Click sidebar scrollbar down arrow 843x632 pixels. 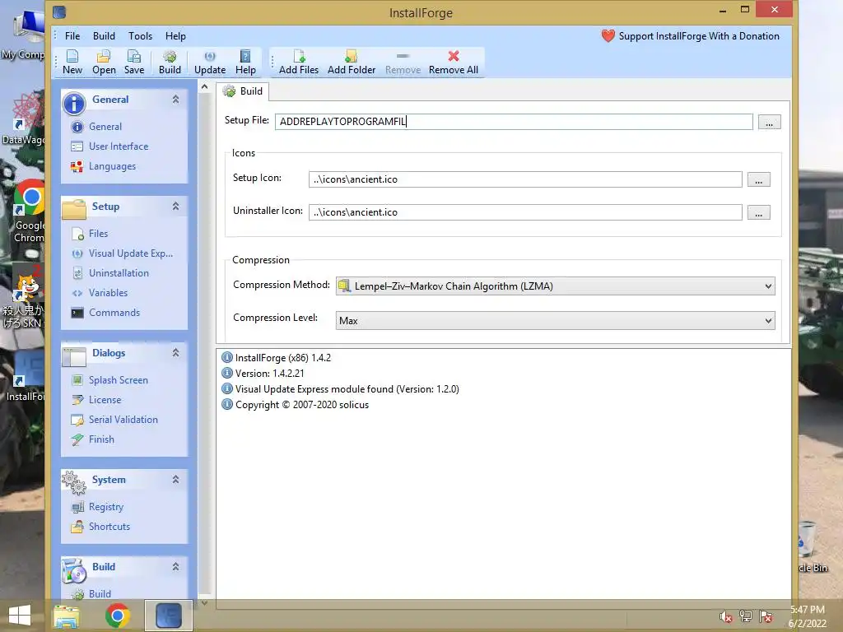click(204, 603)
